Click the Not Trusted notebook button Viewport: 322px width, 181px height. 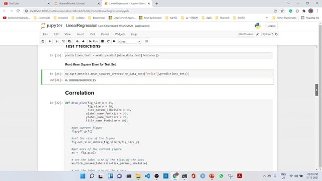click(246, 34)
